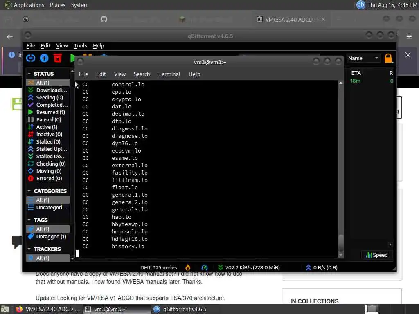The height and width of the screenshot is (314, 419).
Task: Collapse the STATUS section
Action: click(29, 74)
